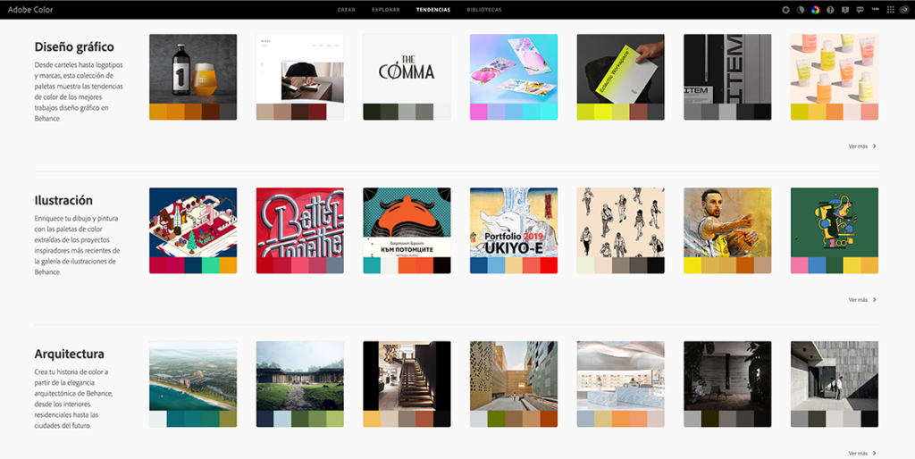The height and width of the screenshot is (459, 915).
Task: Pick the yellow swatch under basketball player
Action: pos(693,265)
